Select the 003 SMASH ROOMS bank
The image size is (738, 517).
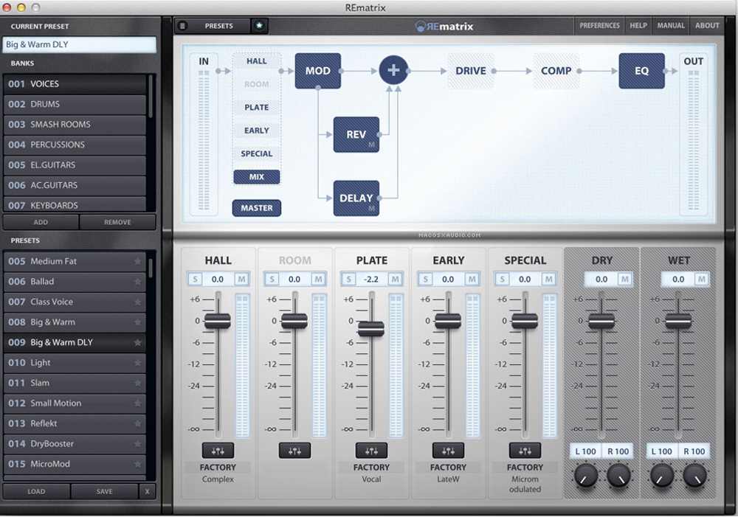pyautogui.click(x=75, y=125)
